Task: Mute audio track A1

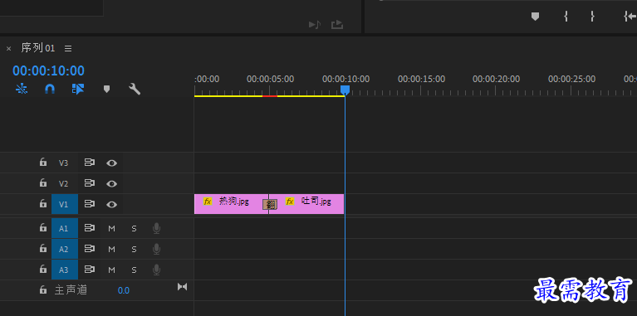Action: tap(112, 229)
